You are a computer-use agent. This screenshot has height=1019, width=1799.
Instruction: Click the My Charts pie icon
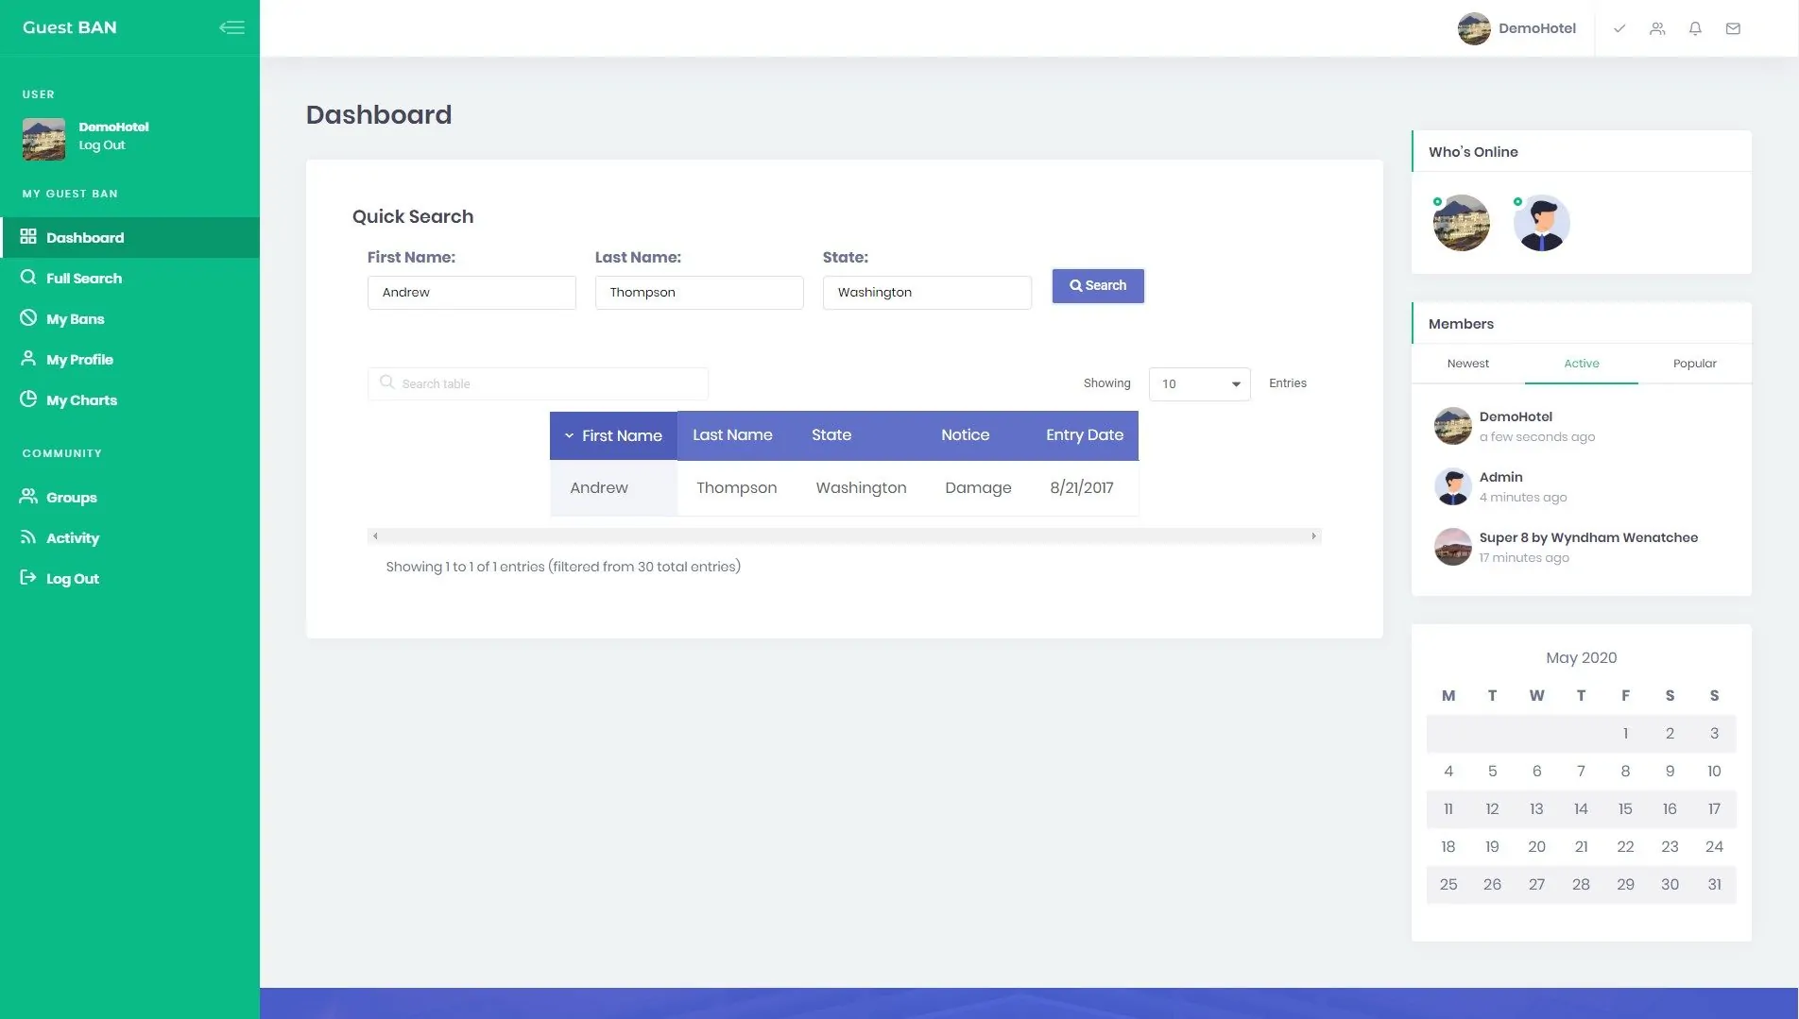tap(28, 399)
